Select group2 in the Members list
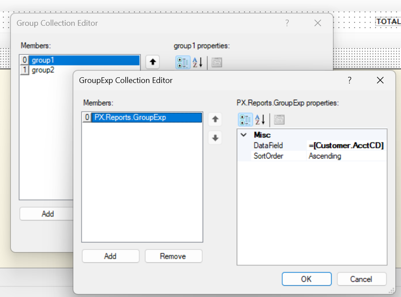Viewport: 401px width, 297px height. tap(43, 70)
